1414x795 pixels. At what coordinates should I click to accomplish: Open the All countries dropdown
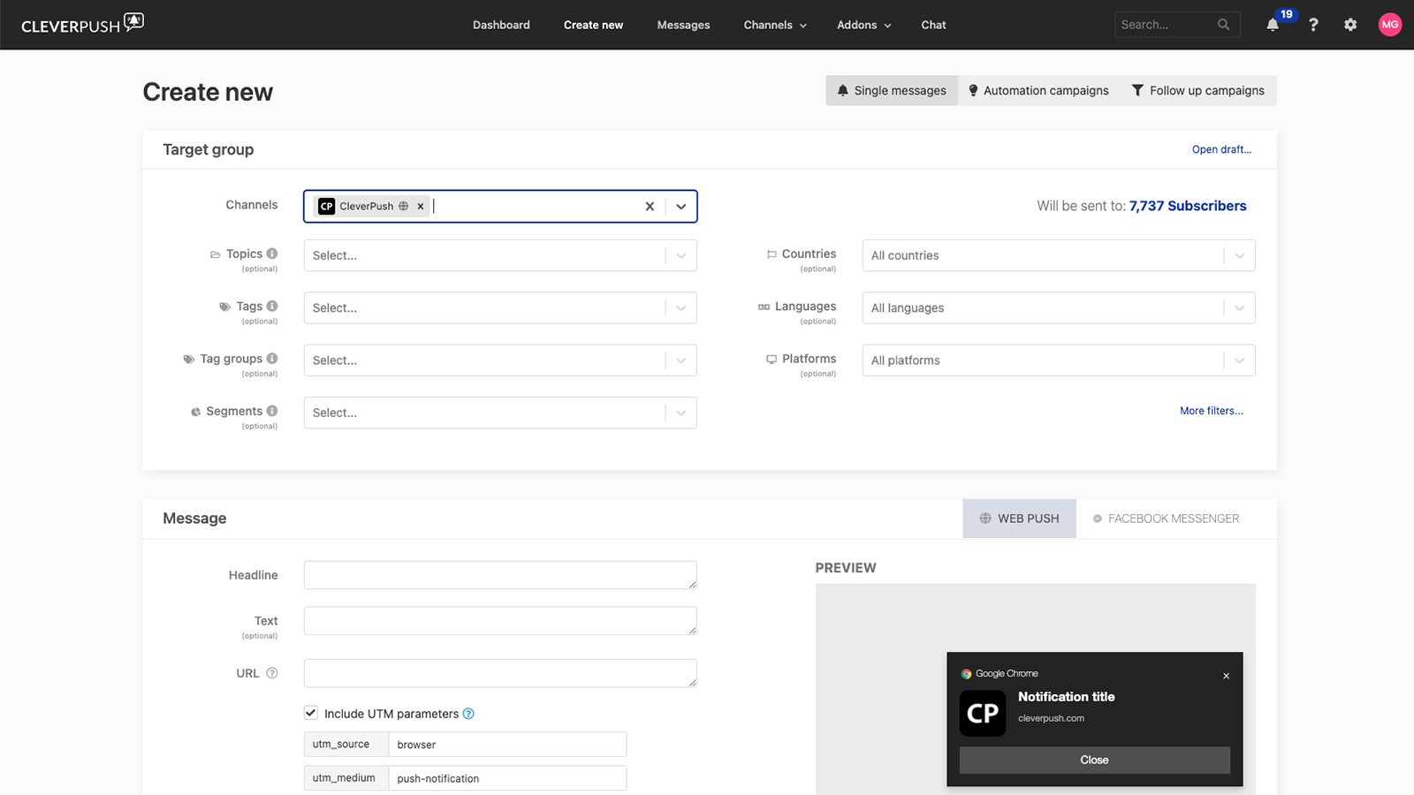(x=1238, y=255)
